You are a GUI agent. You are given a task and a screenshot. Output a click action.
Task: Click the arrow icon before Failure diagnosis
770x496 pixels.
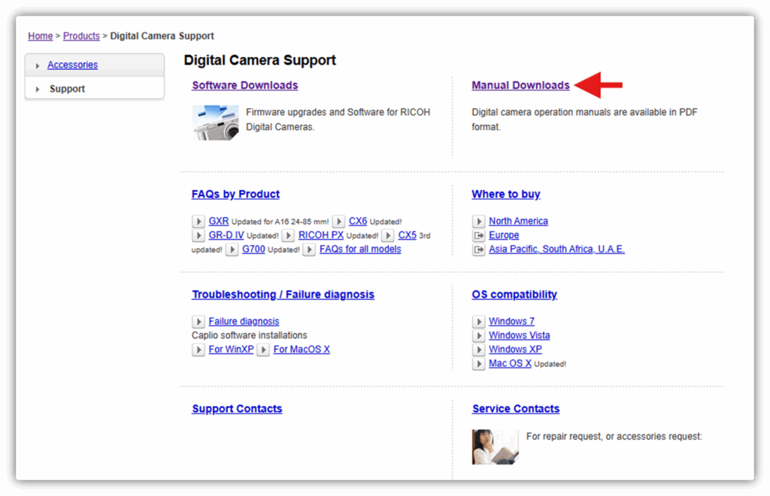(x=199, y=322)
